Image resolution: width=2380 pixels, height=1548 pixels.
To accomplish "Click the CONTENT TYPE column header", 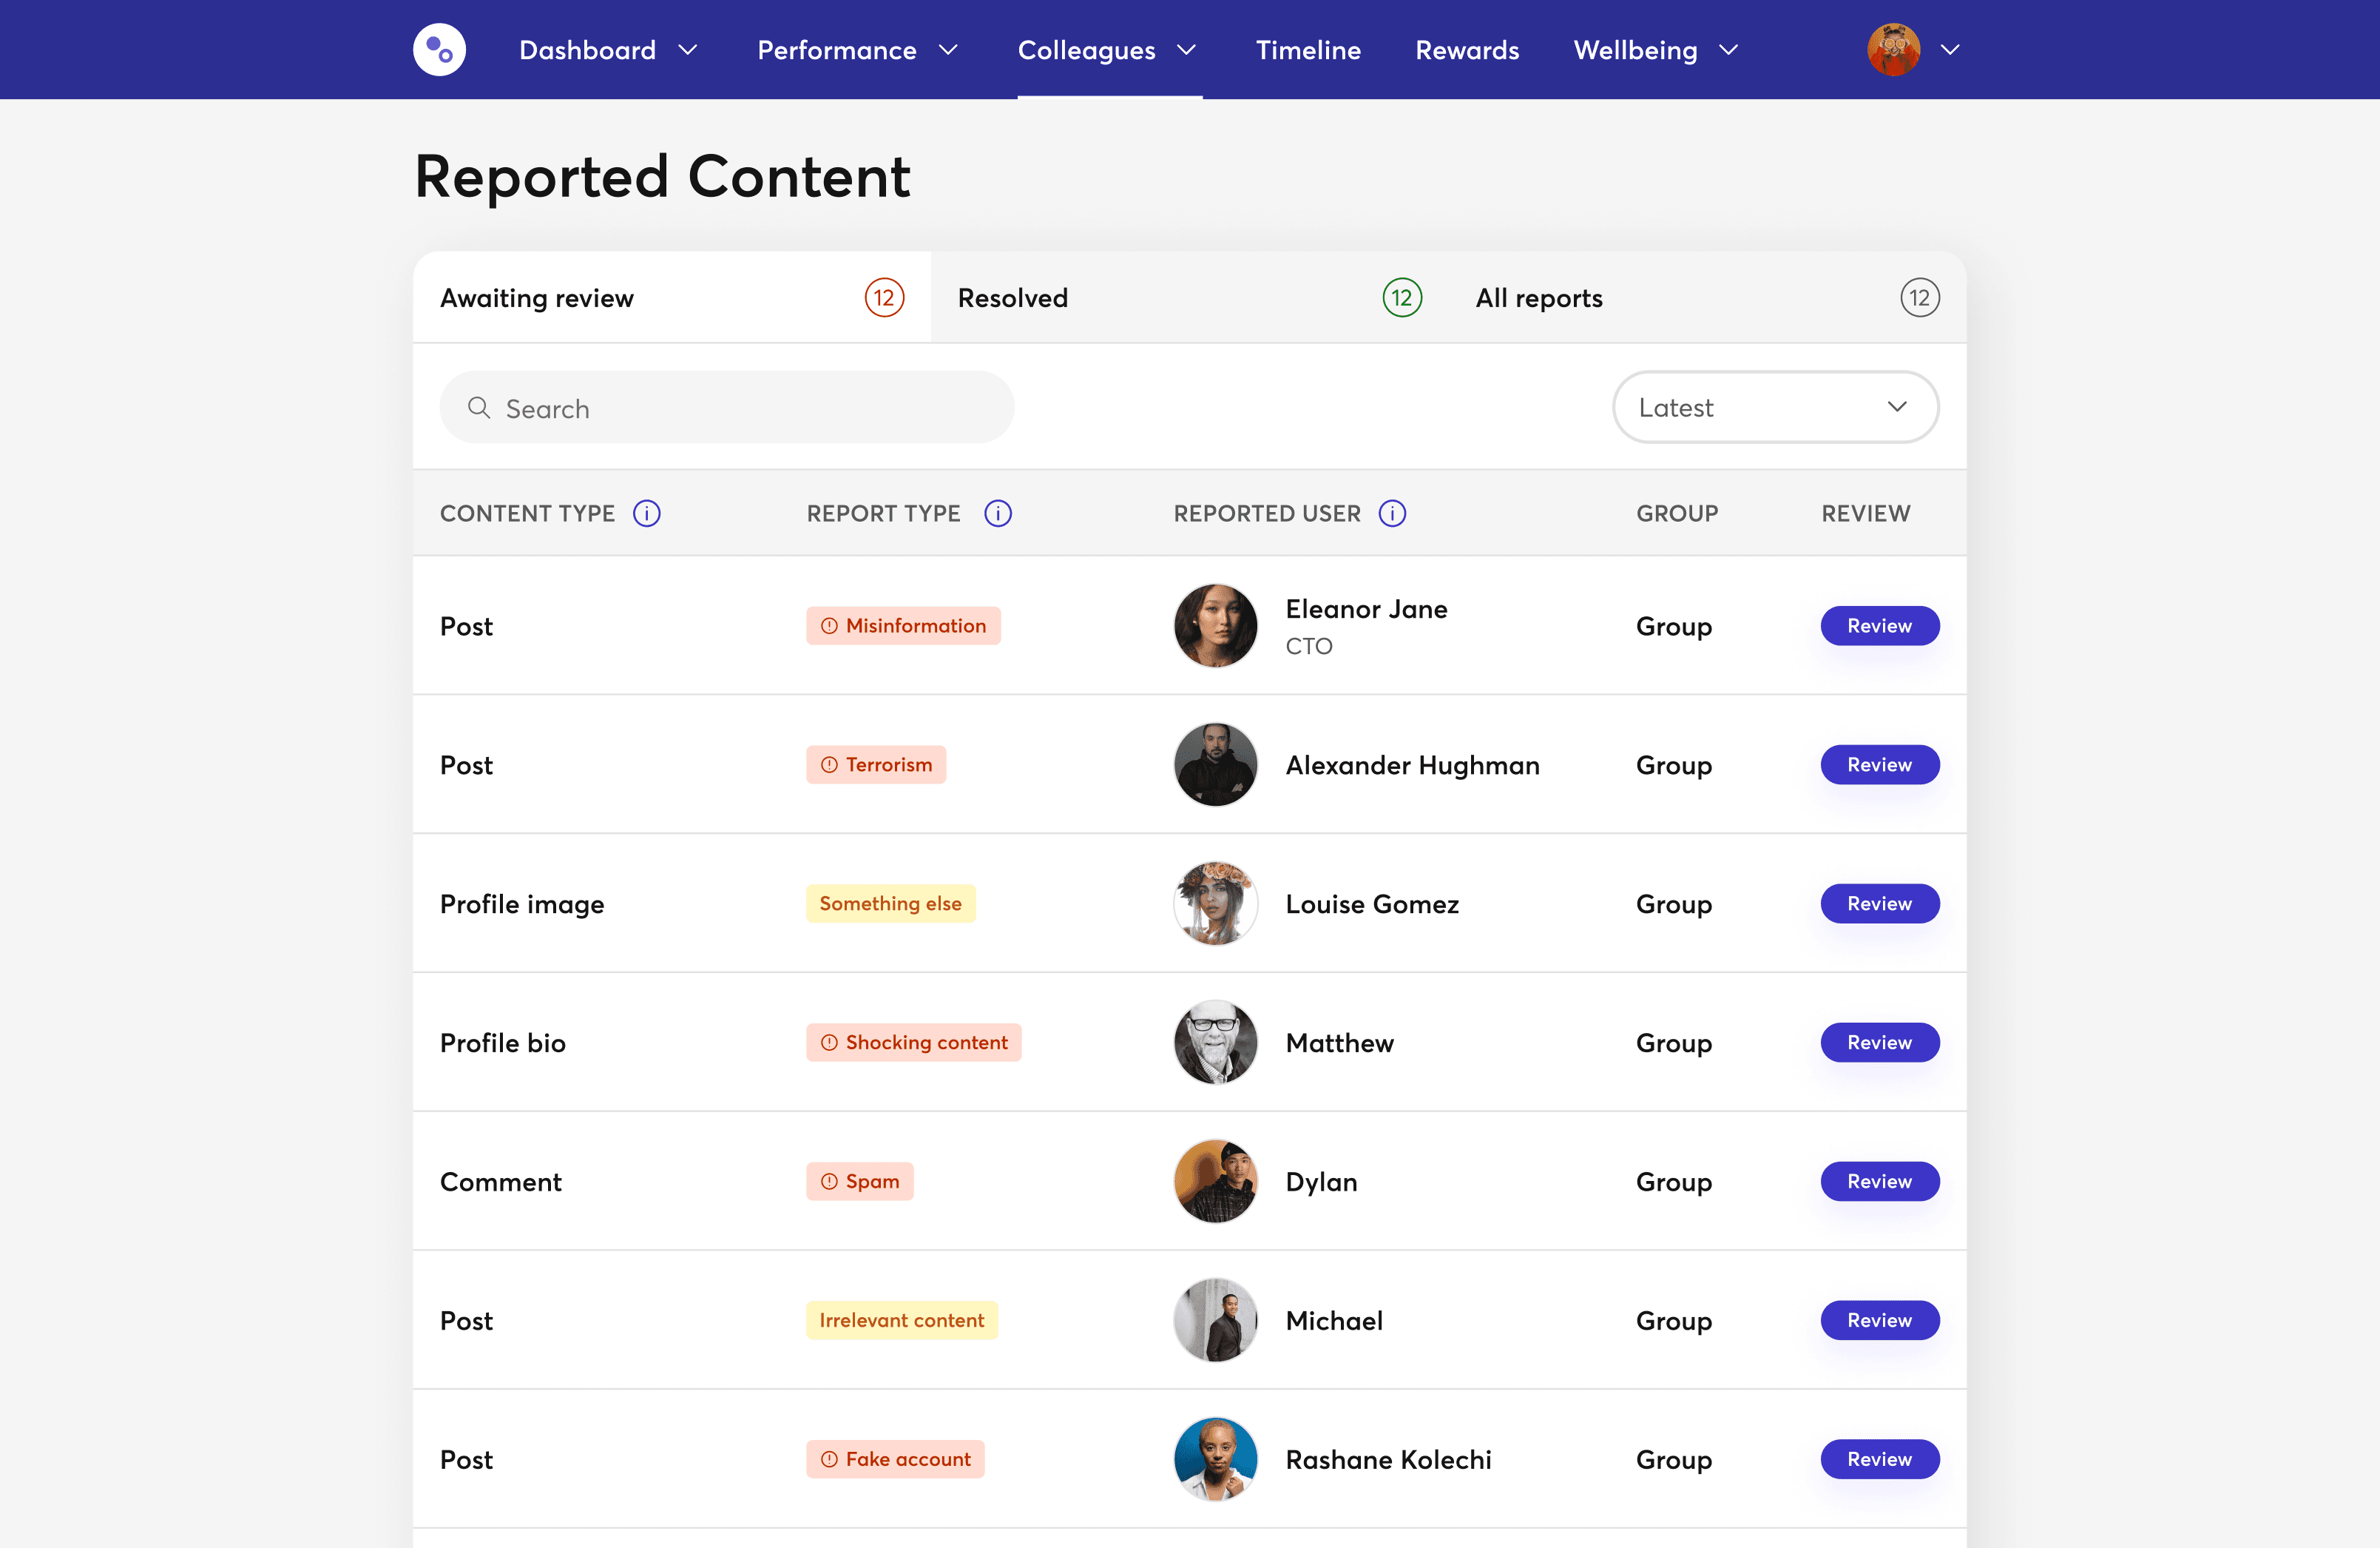I will tap(527, 514).
